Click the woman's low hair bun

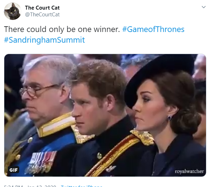pyautogui.click(x=186, y=122)
